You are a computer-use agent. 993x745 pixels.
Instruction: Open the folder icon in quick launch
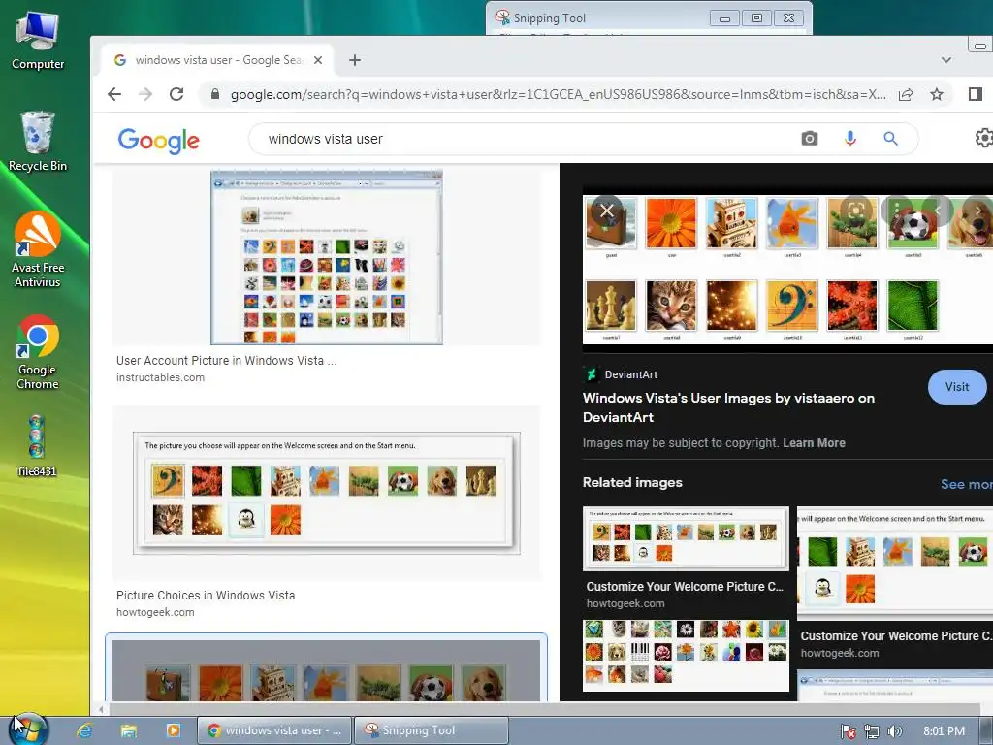(x=129, y=730)
